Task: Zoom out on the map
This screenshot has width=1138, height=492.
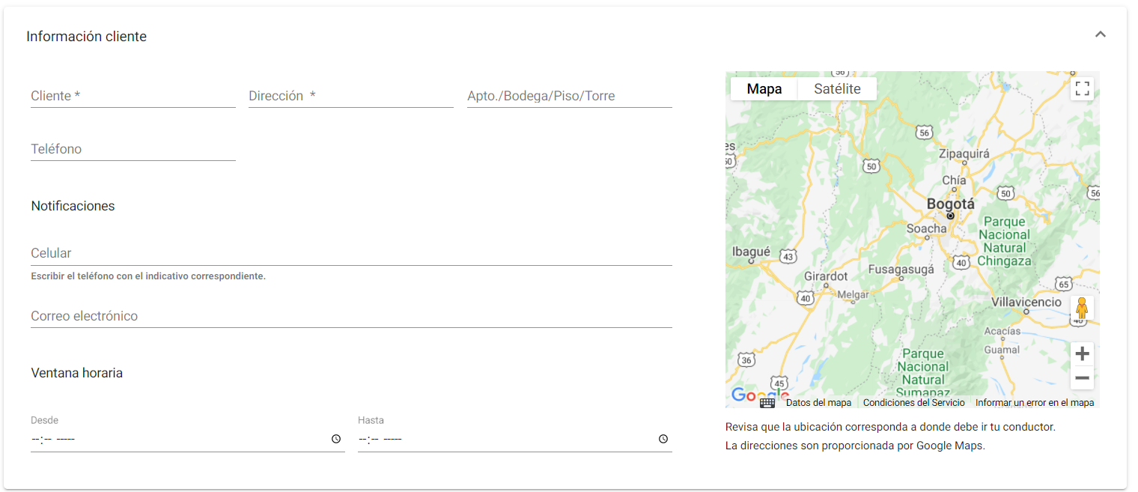Action: click(1082, 378)
